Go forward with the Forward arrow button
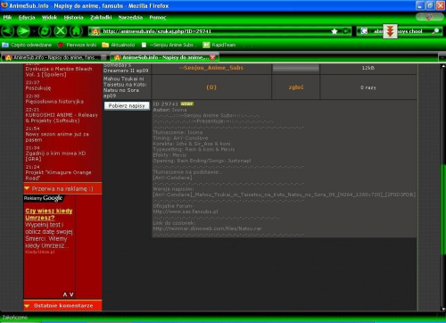This screenshot has height=323, width=446. [x=23, y=31]
